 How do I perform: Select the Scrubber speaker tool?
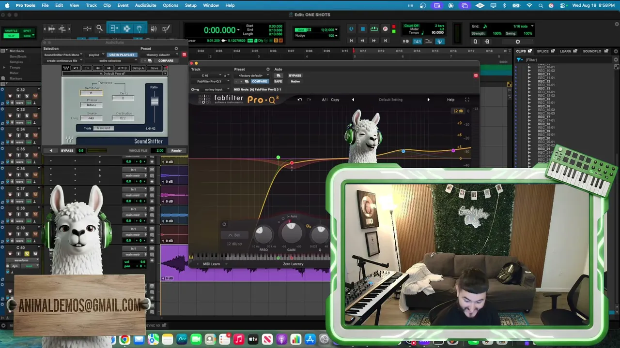tap(154, 29)
